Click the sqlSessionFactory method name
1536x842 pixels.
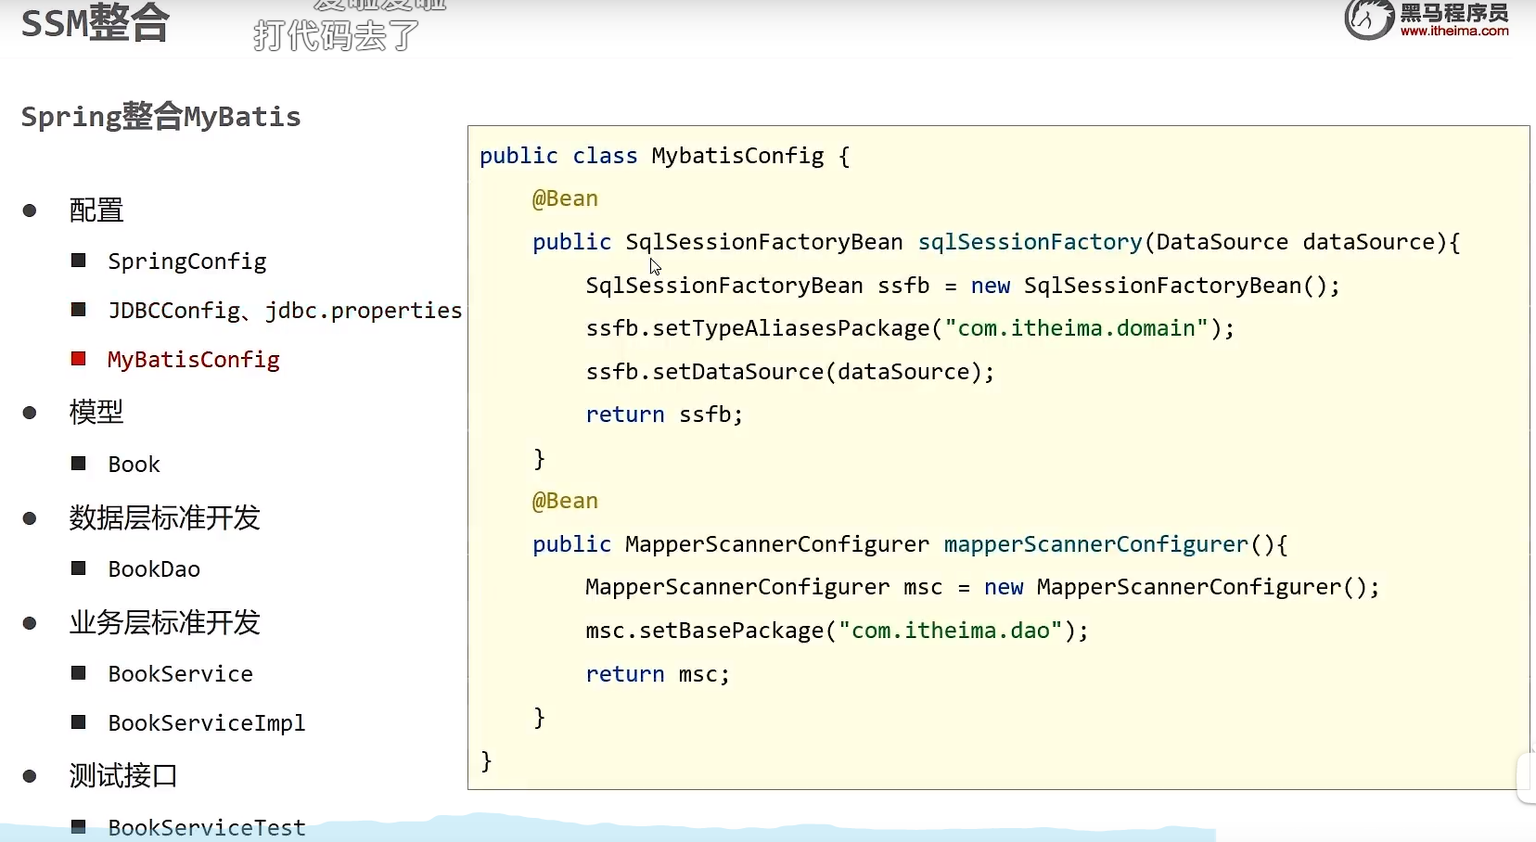[x=1030, y=242]
